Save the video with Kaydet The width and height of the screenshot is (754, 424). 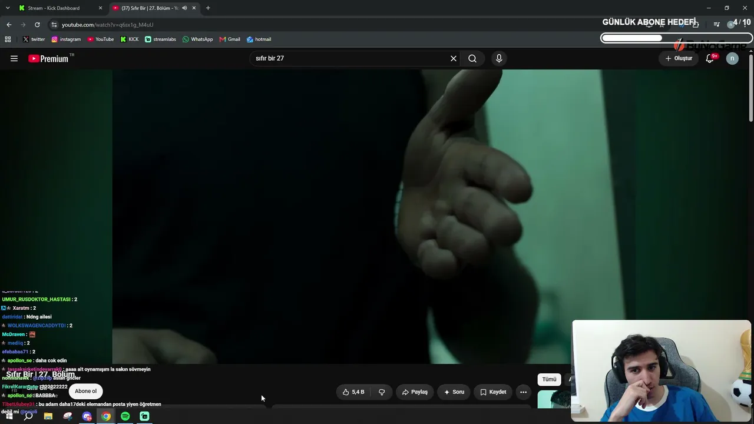[x=493, y=392]
